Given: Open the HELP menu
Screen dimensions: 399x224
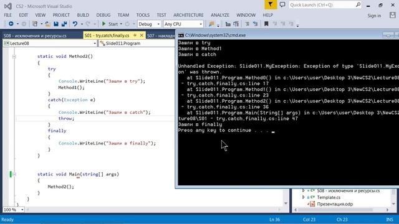Looking at the screenshot, I should [x=267, y=15].
